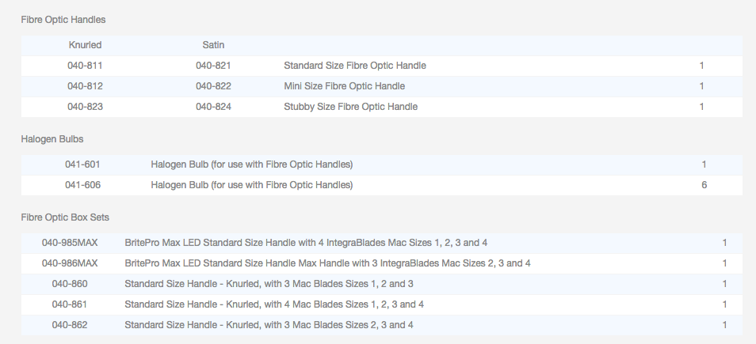Click knurled code 040-823
This screenshot has width=756, height=344.
coord(85,107)
